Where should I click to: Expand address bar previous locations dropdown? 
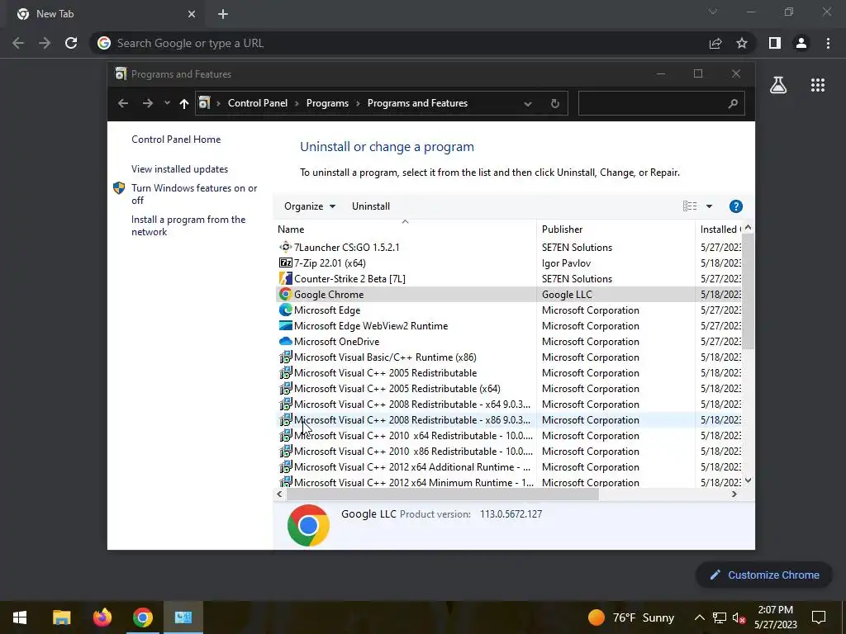[x=528, y=103]
